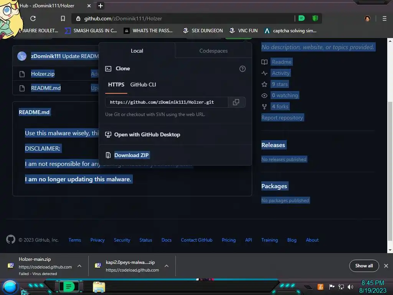The width and height of the screenshot is (393, 295).
Task: Click the browser address bar
Action: click(x=183, y=18)
